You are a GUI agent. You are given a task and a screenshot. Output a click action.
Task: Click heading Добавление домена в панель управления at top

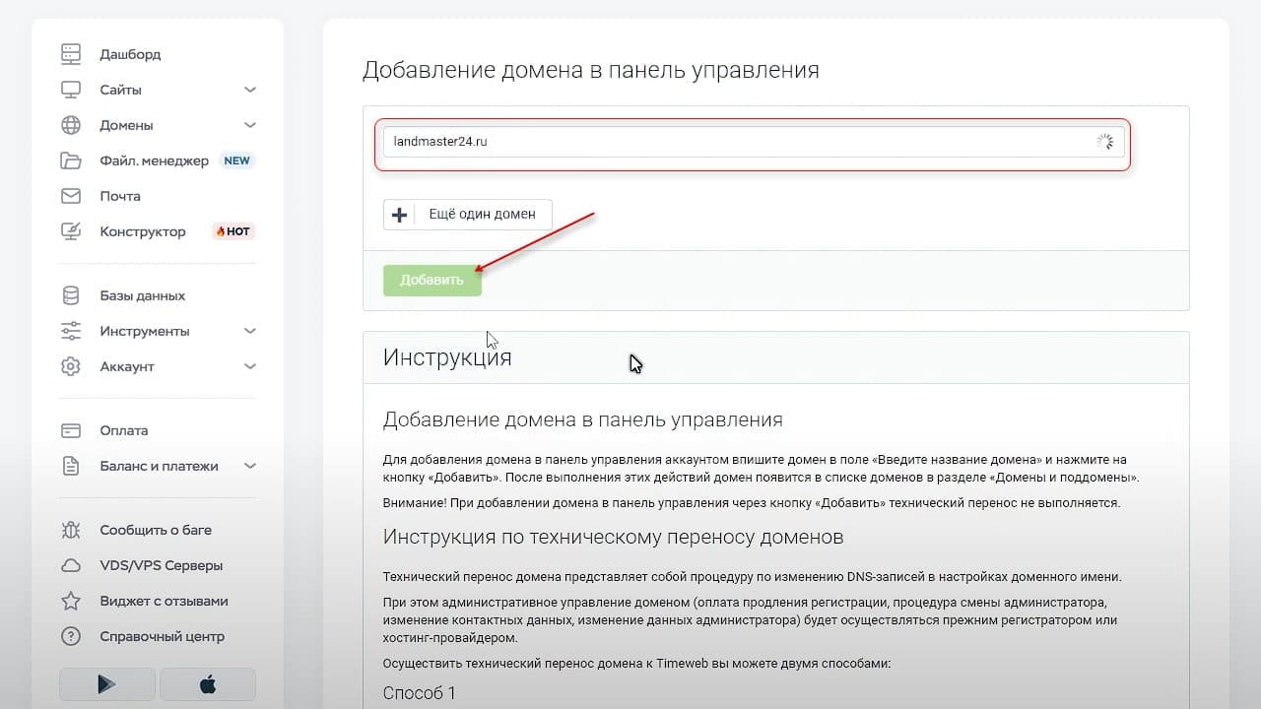(x=591, y=70)
